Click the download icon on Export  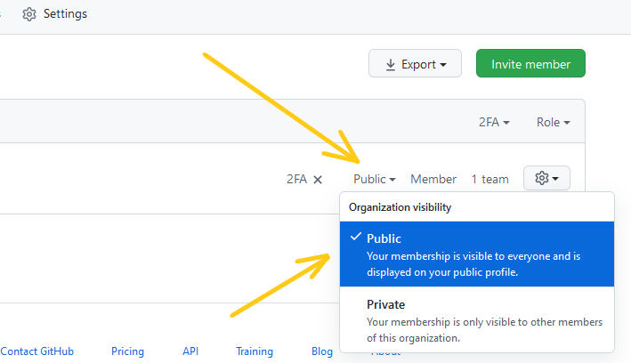pyautogui.click(x=390, y=64)
